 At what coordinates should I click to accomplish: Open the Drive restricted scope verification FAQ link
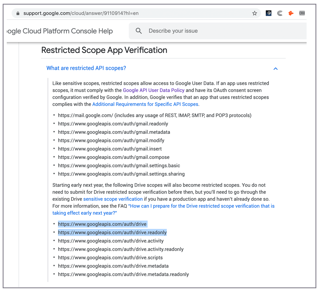tap(201, 206)
